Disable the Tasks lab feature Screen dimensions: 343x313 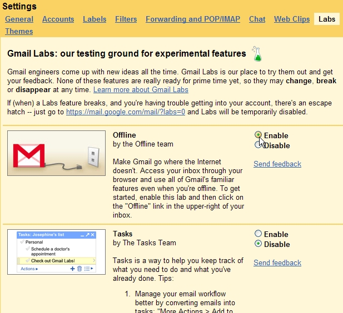258,244
